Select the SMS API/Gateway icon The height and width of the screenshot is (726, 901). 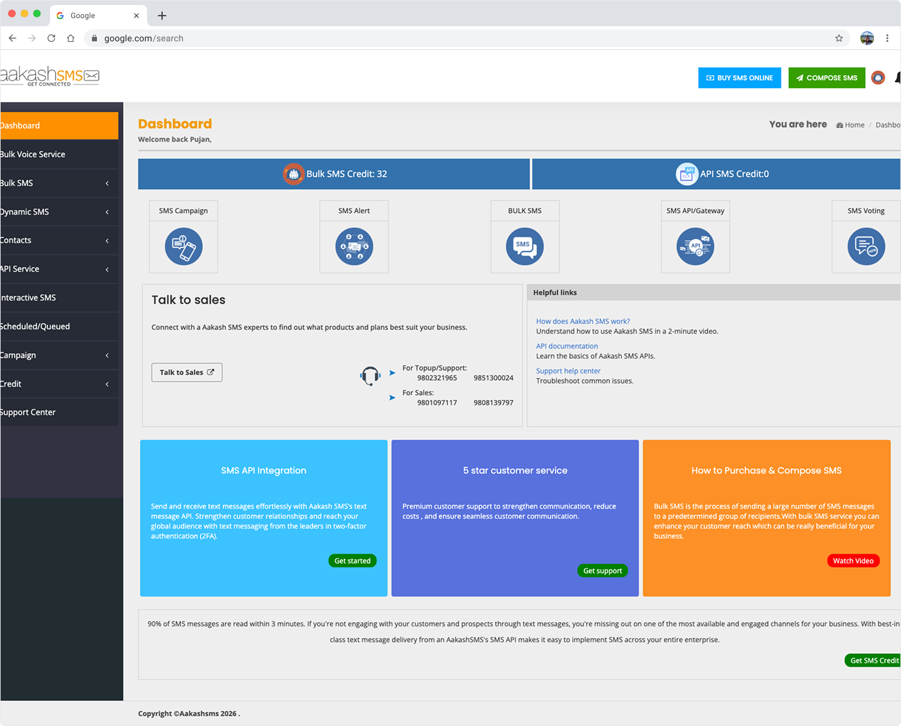(695, 247)
